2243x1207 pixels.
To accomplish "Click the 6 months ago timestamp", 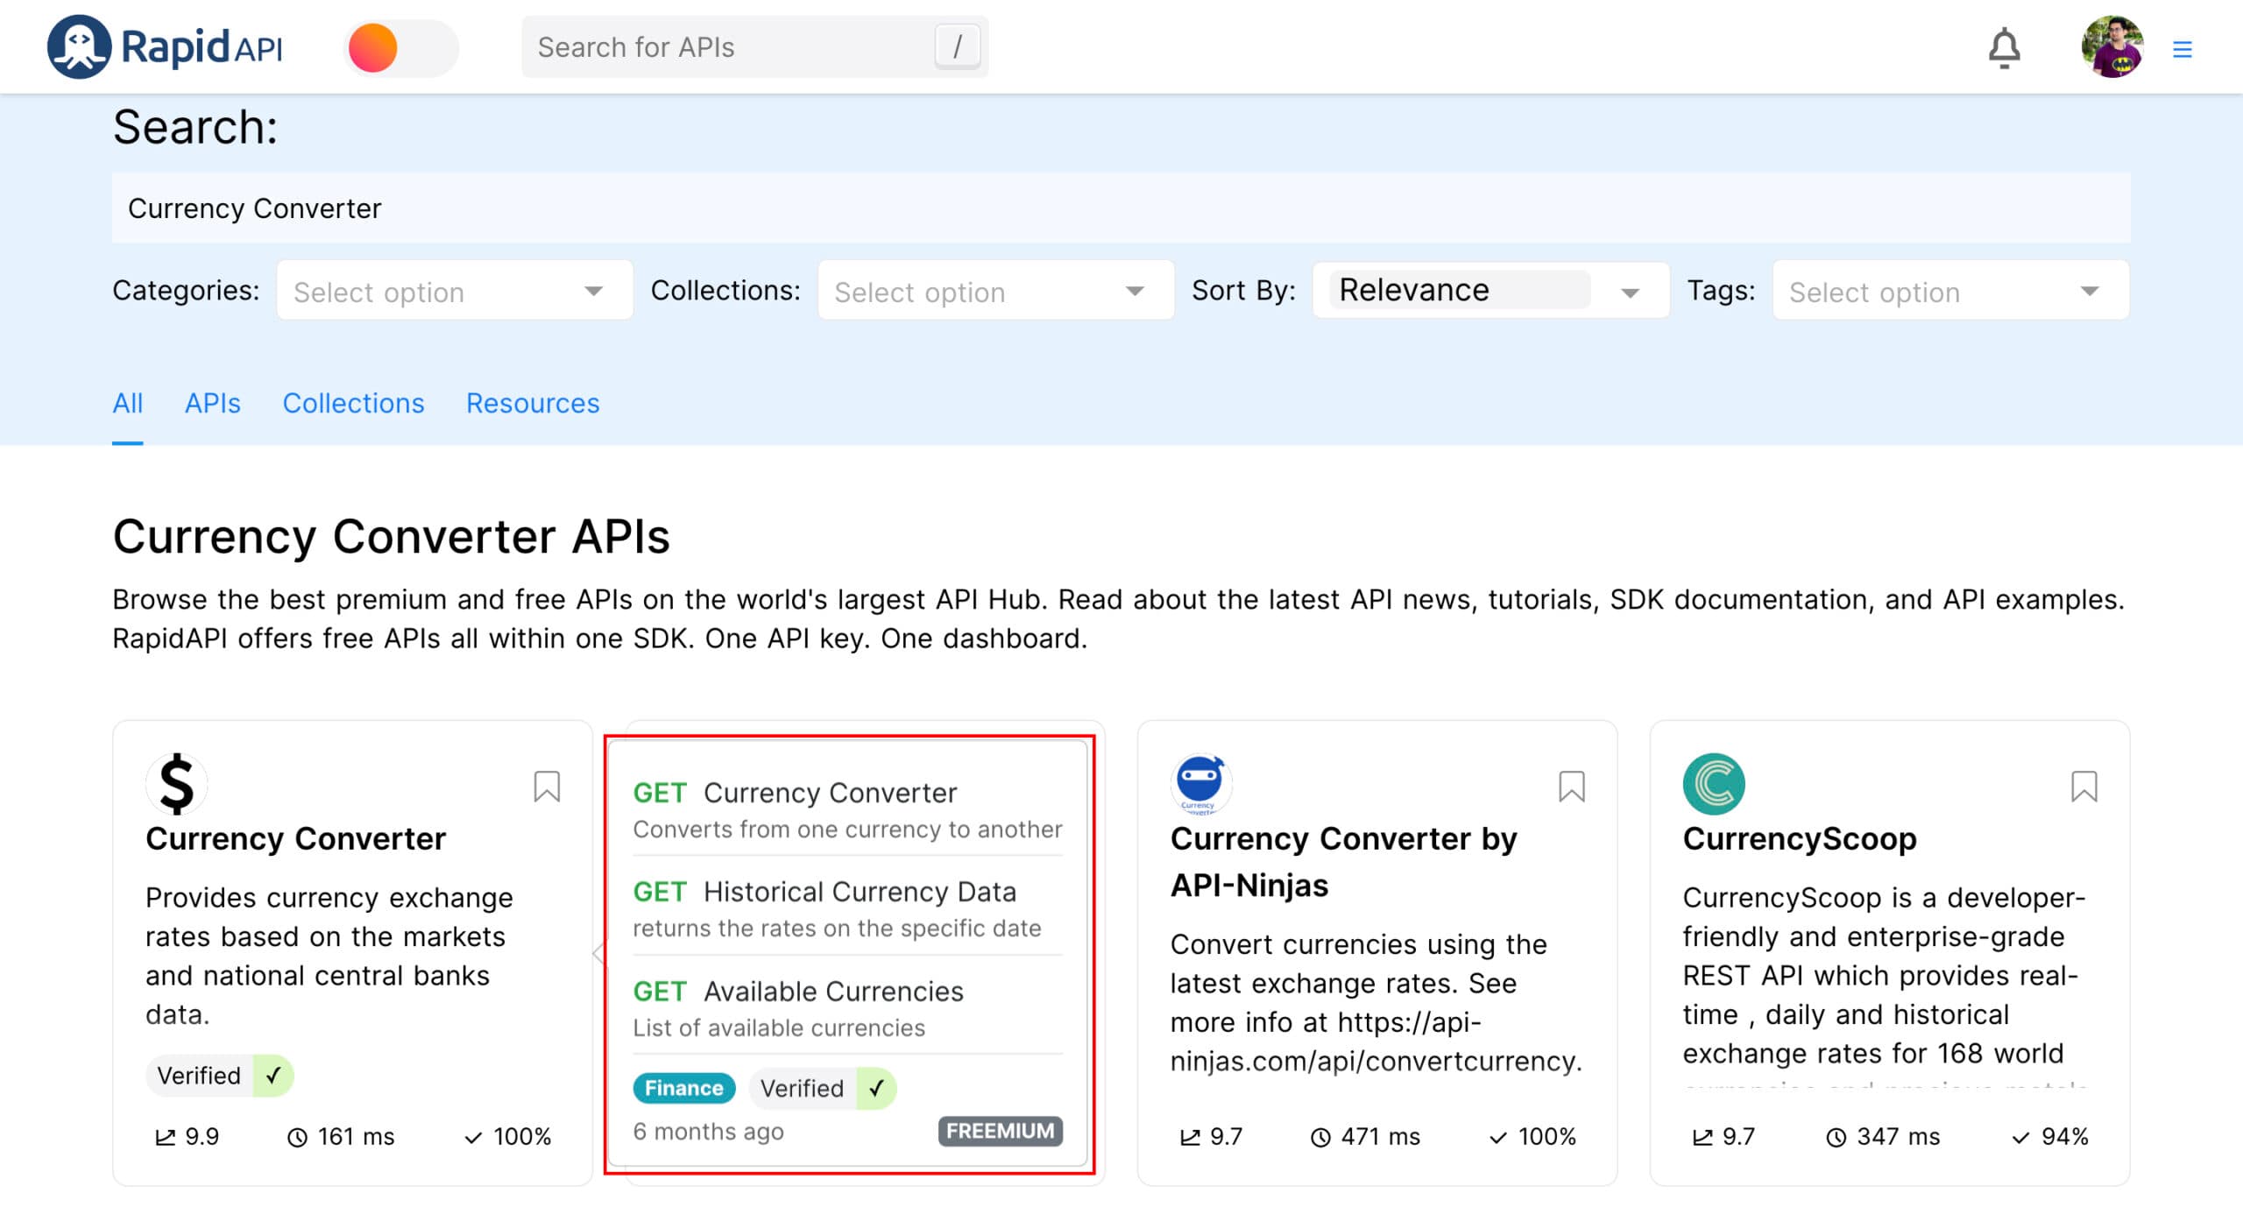I will (x=708, y=1130).
